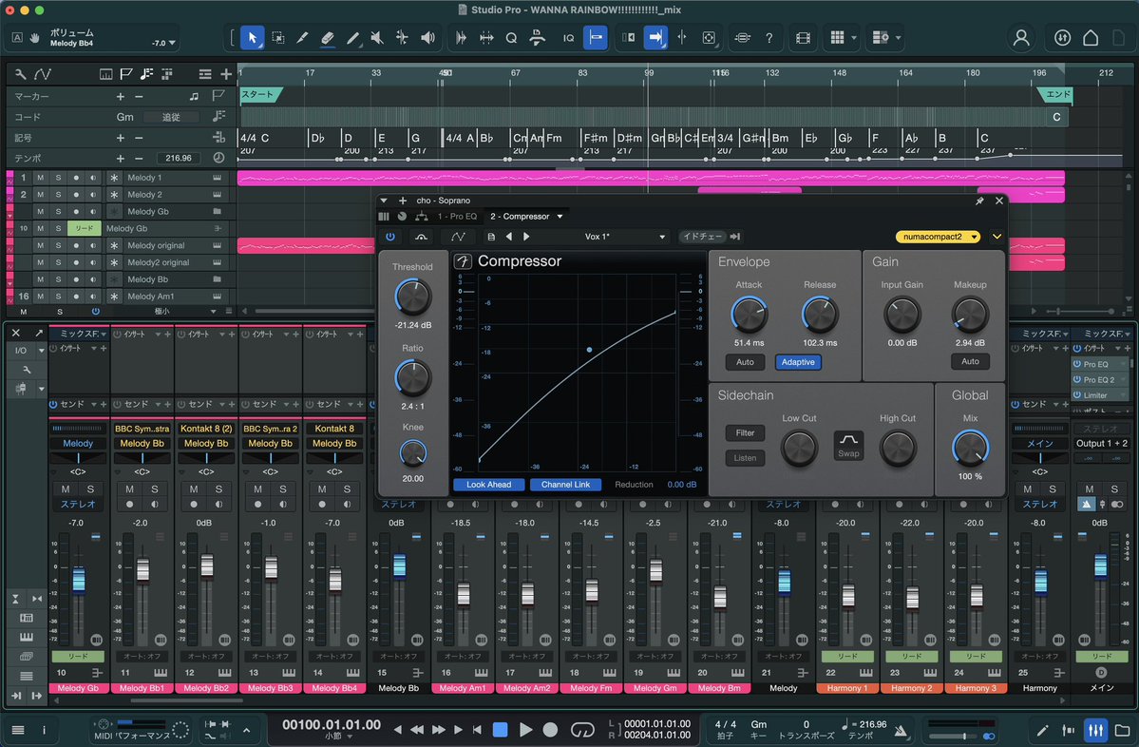Open the help question mark icon
The width and height of the screenshot is (1139, 747).
point(769,38)
